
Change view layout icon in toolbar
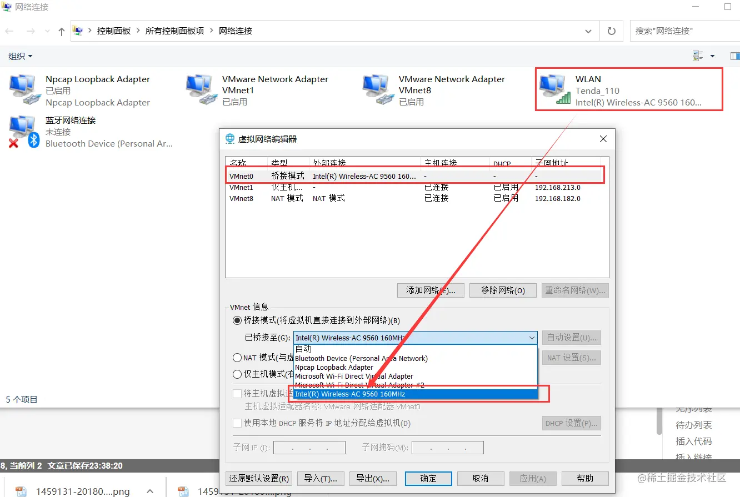coord(698,56)
